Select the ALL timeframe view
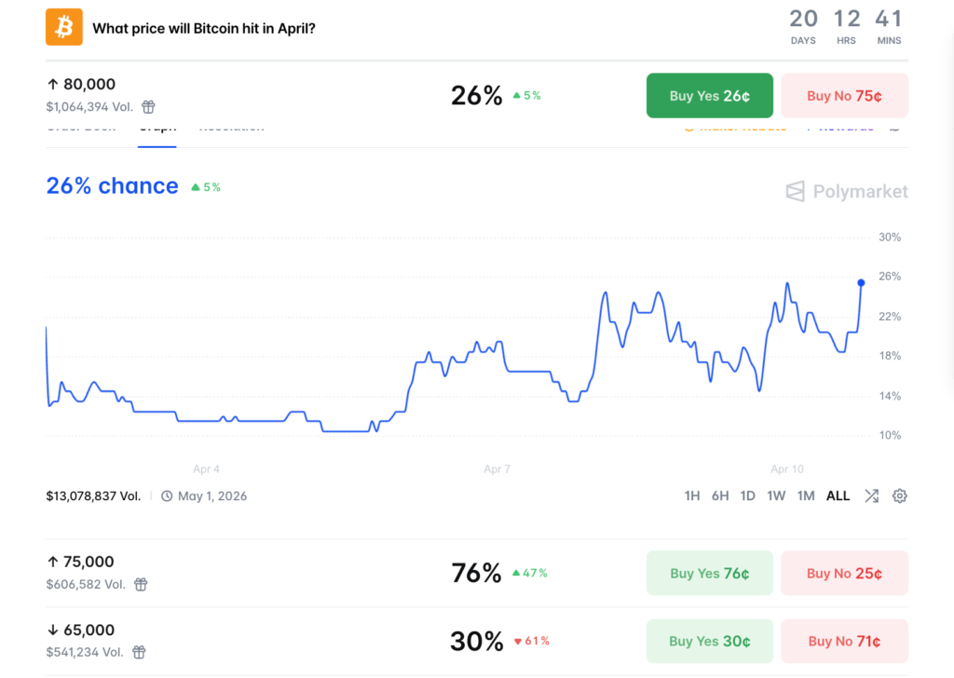The width and height of the screenshot is (954, 678). click(838, 495)
